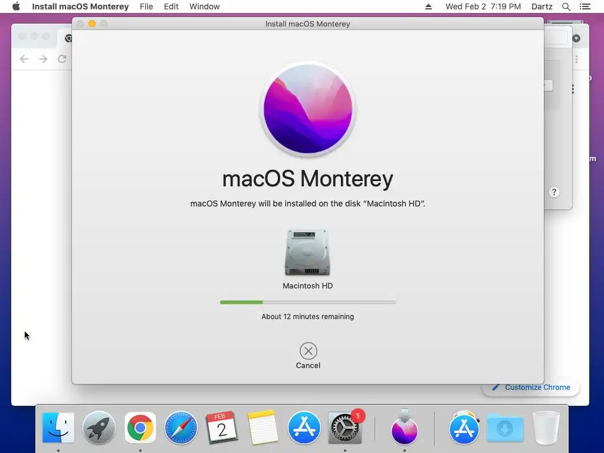
Task: Open the Applications folder in the Dock
Action: coord(464,428)
